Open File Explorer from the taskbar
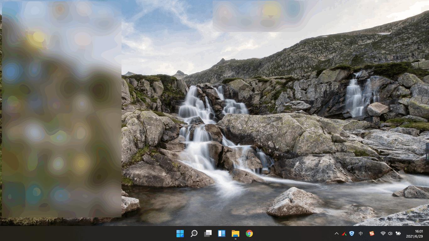The width and height of the screenshot is (429, 241). pyautogui.click(x=235, y=233)
